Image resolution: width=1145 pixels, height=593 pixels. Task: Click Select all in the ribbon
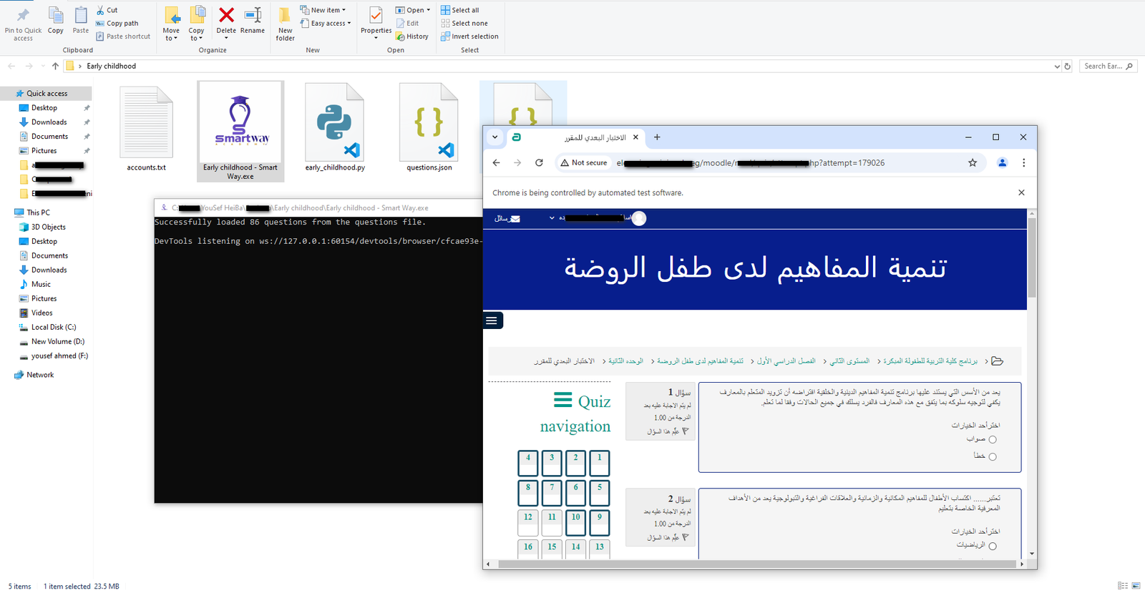[x=460, y=10]
